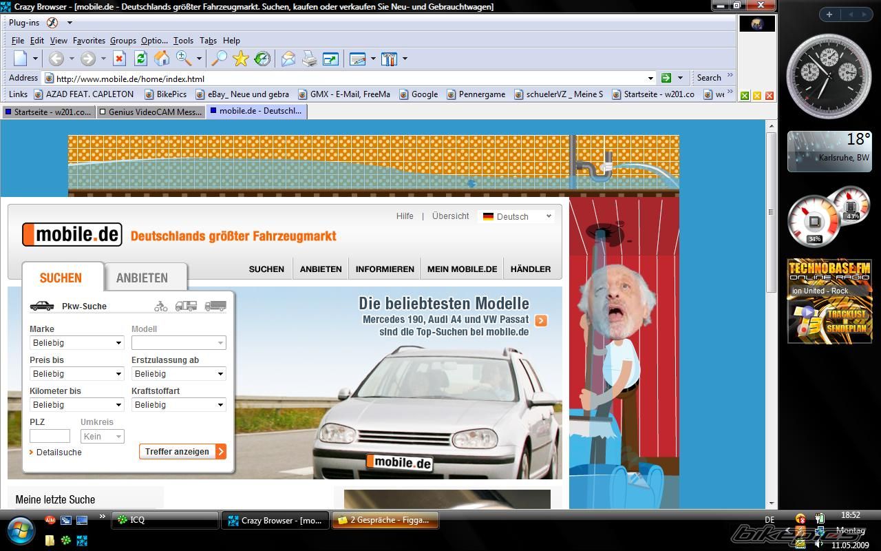
Task: Switch to the Genius VideoCAM Mess tab
Action: pos(150,112)
